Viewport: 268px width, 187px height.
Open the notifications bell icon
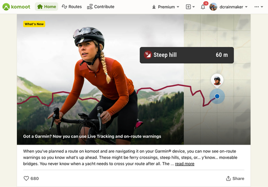[203, 7]
